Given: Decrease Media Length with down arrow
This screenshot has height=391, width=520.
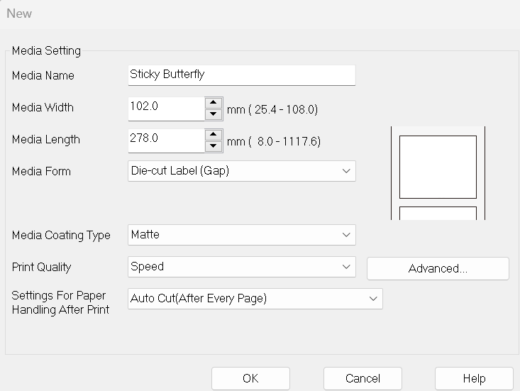Looking at the screenshot, I should pyautogui.click(x=213, y=146).
